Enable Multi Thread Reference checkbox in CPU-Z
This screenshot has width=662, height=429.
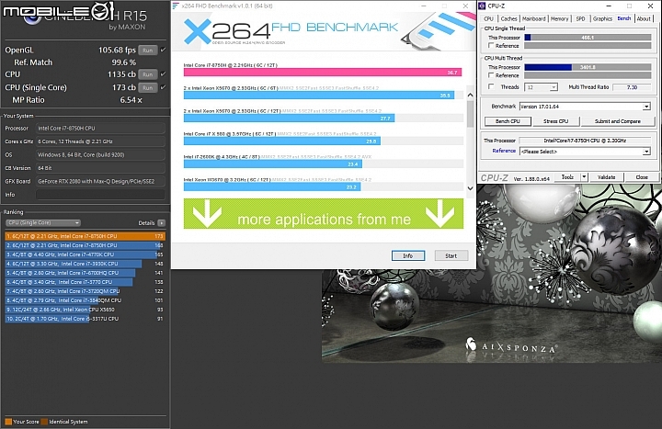pos(491,75)
